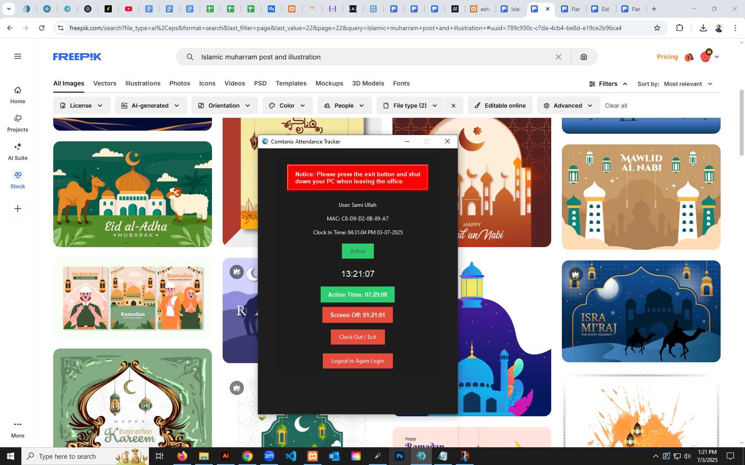This screenshot has width=745, height=465.
Task: Expand the License filter dropdown
Action: pos(82,105)
